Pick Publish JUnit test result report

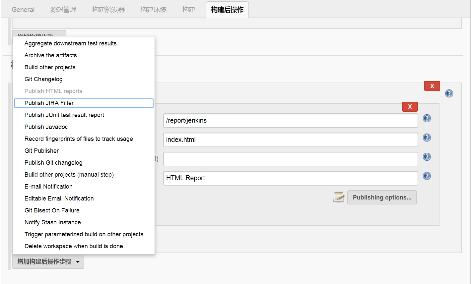[x=84, y=115]
